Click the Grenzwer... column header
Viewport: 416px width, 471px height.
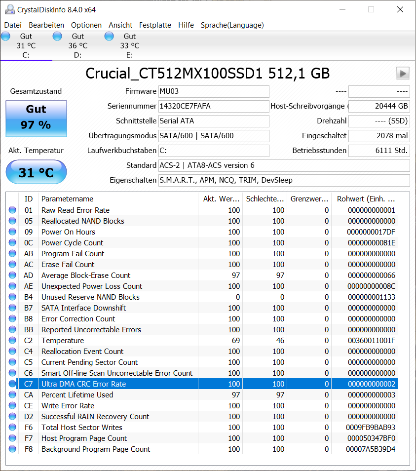309,199
